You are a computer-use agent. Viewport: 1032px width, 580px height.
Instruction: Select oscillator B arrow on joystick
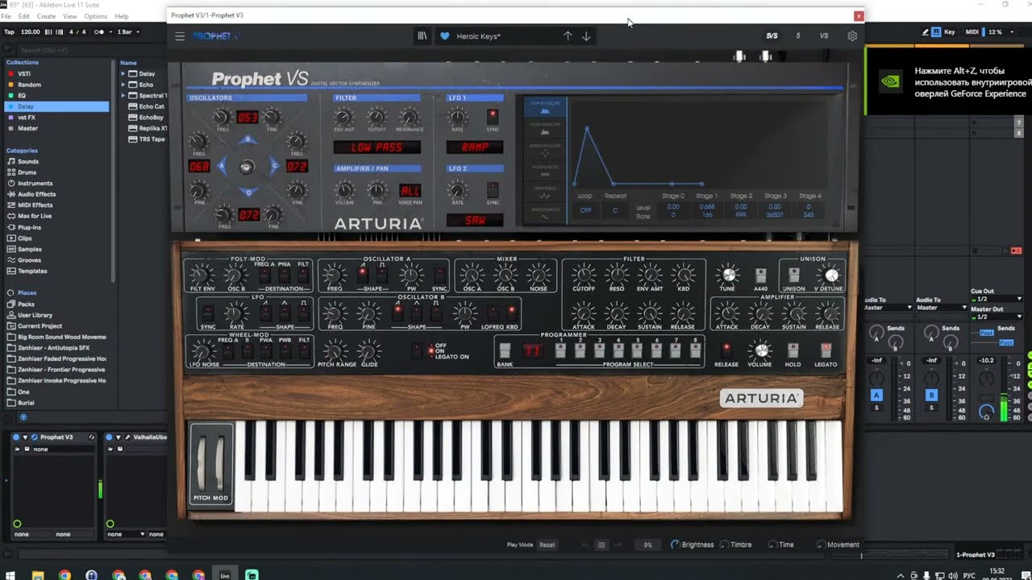point(248,141)
